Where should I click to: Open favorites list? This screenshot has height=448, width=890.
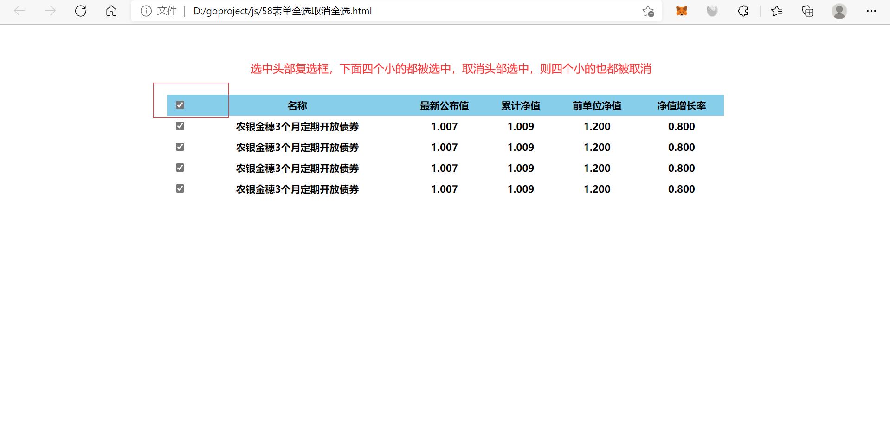click(777, 11)
